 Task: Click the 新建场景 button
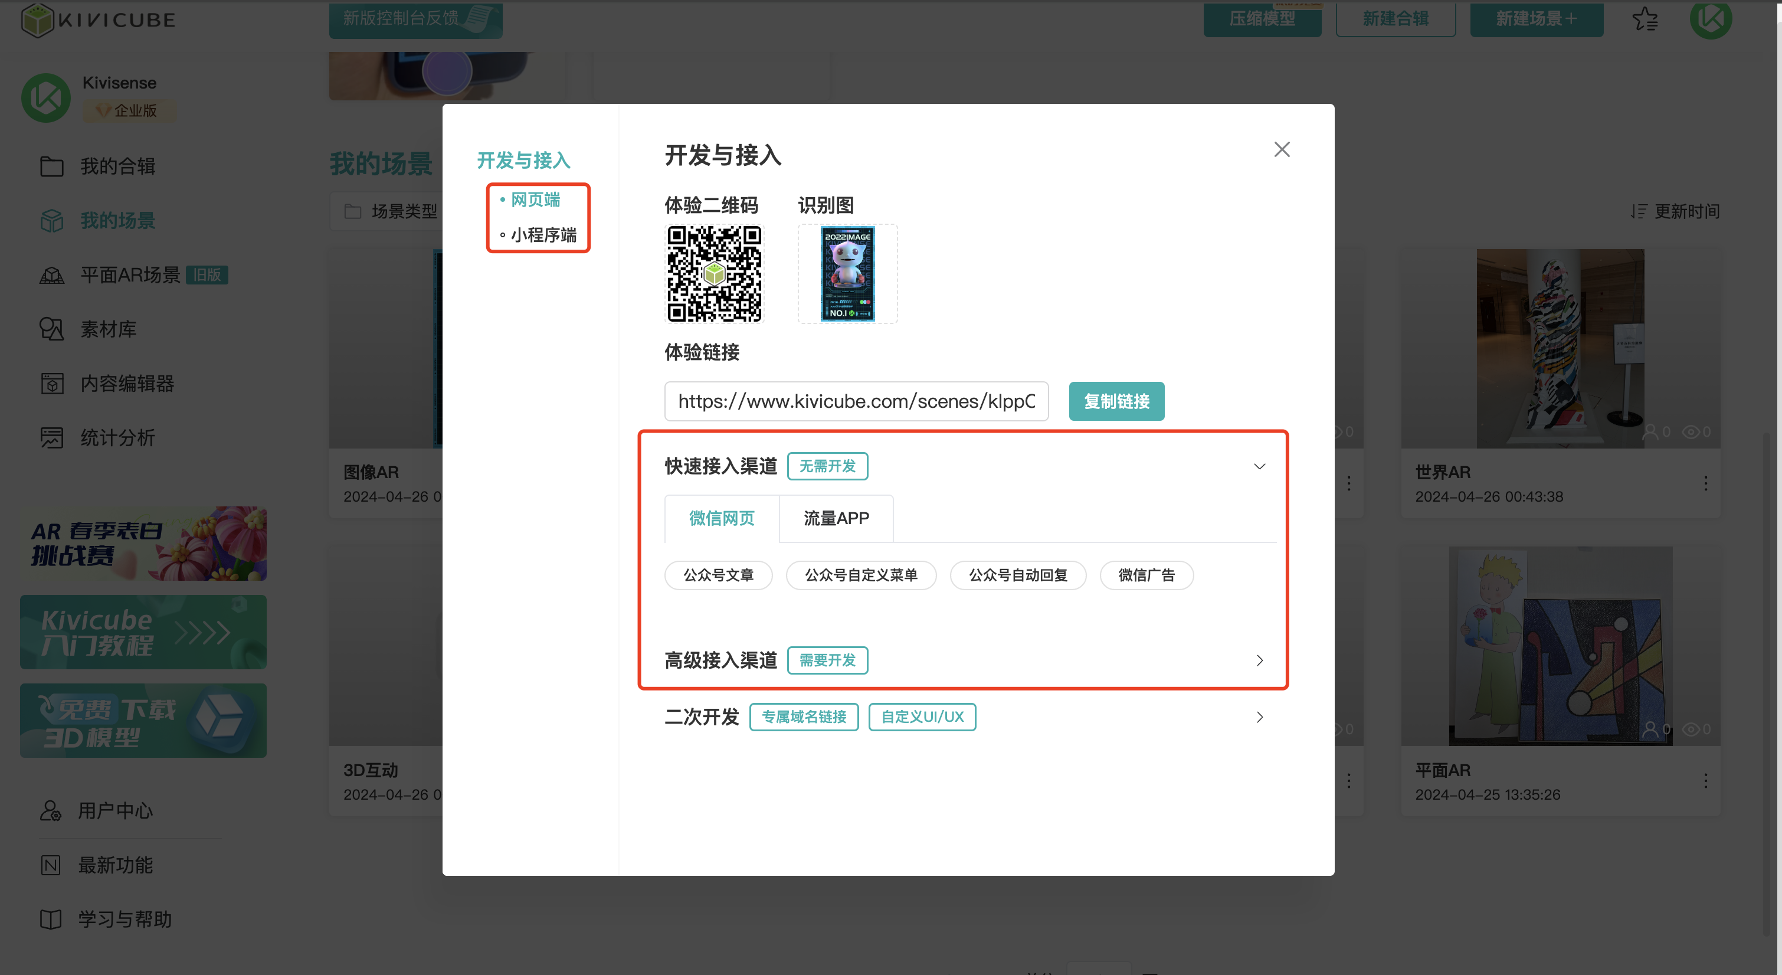[x=1536, y=19]
